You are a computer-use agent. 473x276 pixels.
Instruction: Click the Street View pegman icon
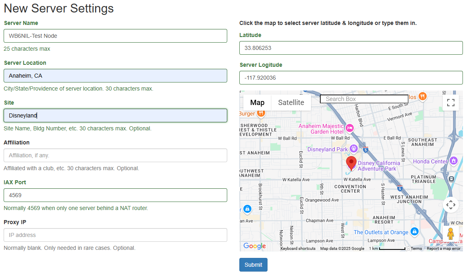pyautogui.click(x=451, y=234)
